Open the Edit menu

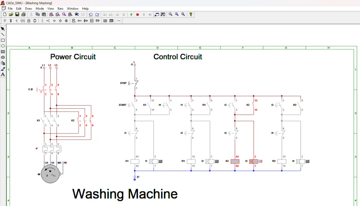point(19,9)
